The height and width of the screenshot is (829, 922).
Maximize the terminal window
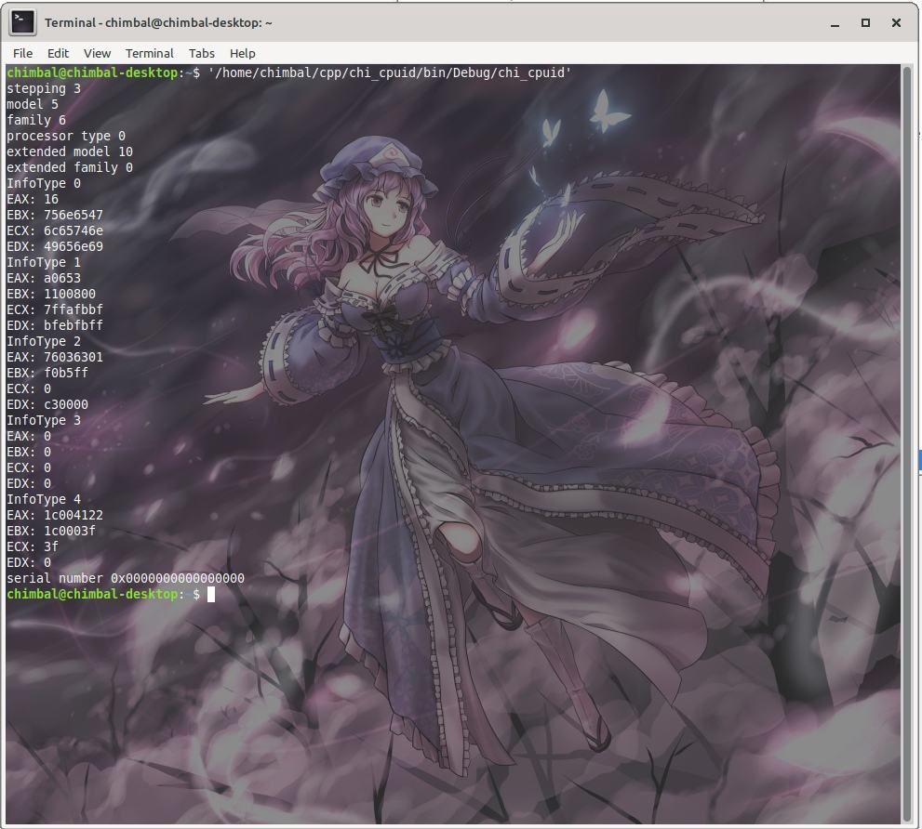point(865,23)
